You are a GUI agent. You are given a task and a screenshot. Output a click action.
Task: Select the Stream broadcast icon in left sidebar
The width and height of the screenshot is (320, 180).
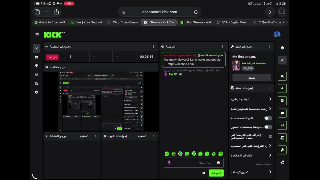pos(36,48)
